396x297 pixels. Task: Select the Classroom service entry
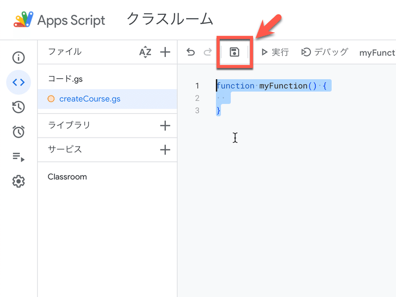67,177
